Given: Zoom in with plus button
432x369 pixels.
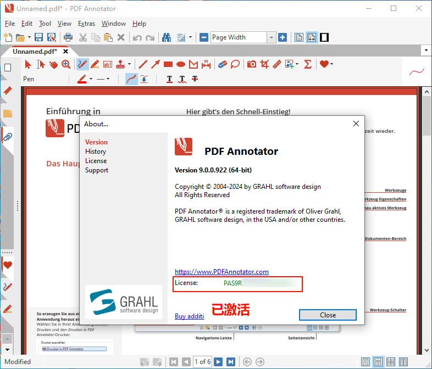Looking at the screenshot, I should click(283, 37).
